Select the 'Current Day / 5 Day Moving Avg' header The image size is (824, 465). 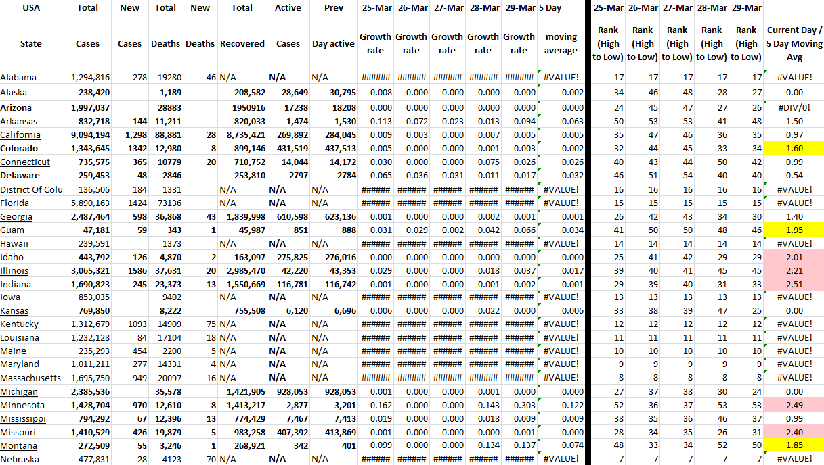click(794, 43)
